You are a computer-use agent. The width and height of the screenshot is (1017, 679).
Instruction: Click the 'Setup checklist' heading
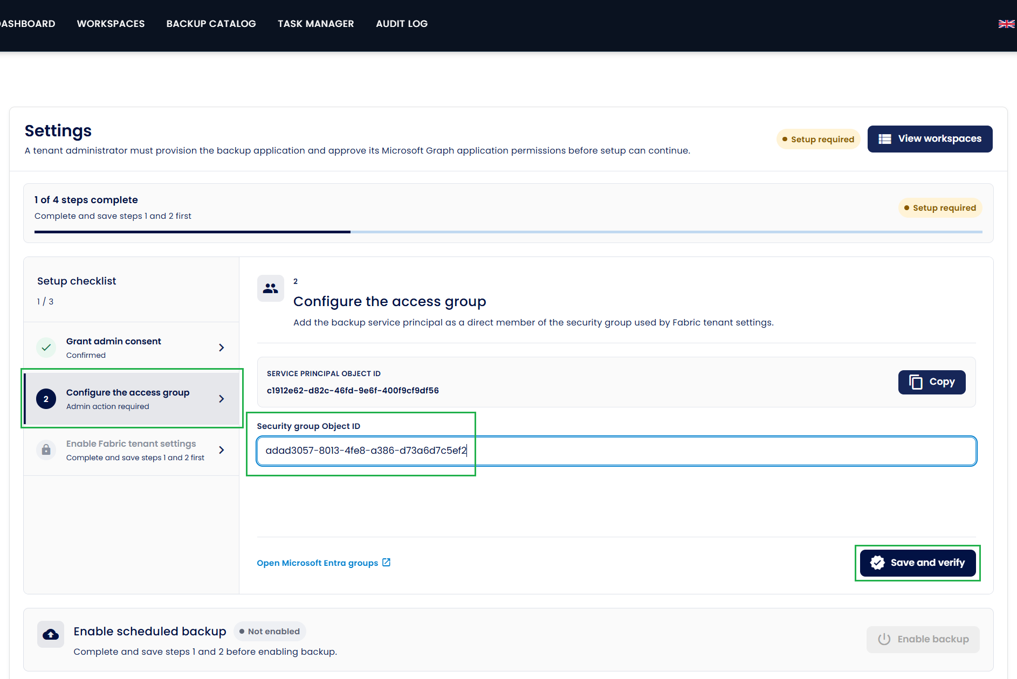pos(77,281)
